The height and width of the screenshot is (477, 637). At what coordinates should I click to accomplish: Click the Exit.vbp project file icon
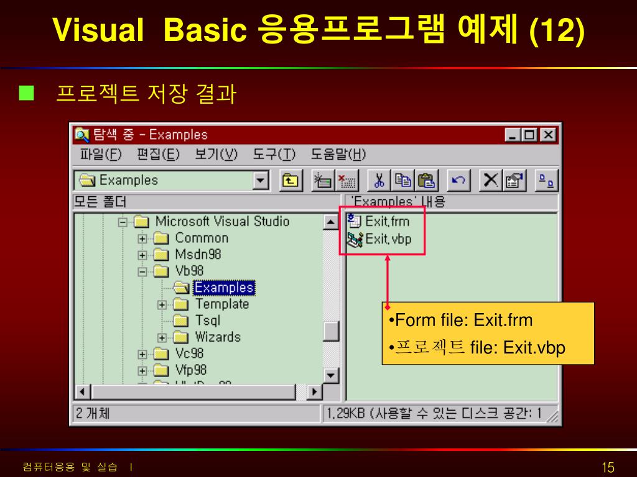[x=354, y=239]
